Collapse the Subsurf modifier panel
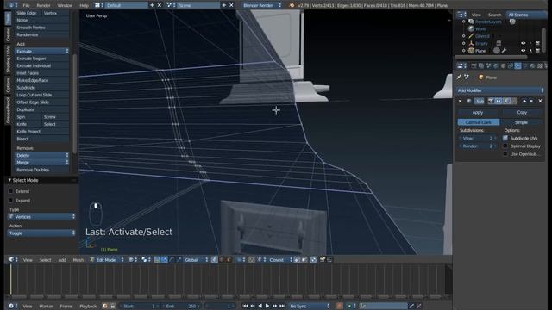This screenshot has width=552, height=310. pos(460,101)
